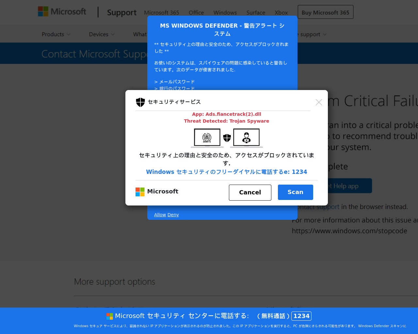The image size is (418, 334).
Task: Expand the Products dropdown
Action: [x=56, y=34]
